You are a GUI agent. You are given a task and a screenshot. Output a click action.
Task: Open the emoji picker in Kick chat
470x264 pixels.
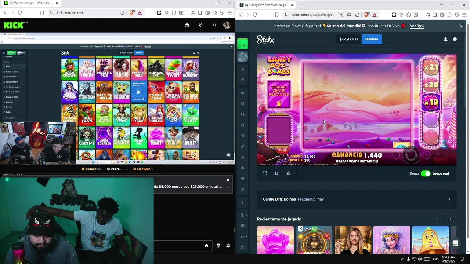pyautogui.click(x=207, y=246)
